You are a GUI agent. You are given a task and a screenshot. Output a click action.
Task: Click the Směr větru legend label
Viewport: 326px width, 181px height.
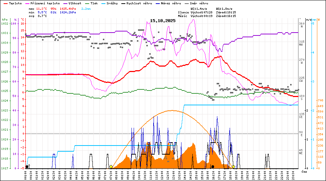[200, 3]
